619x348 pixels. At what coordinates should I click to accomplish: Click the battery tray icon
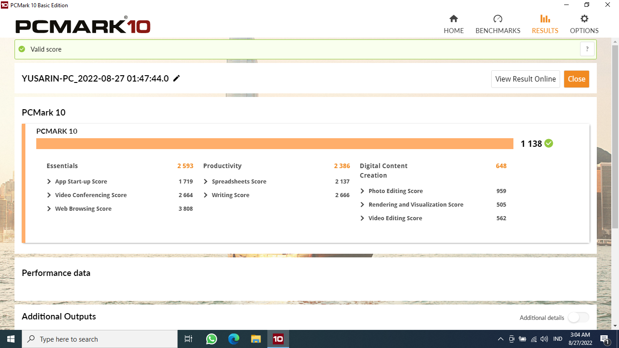(x=522, y=339)
